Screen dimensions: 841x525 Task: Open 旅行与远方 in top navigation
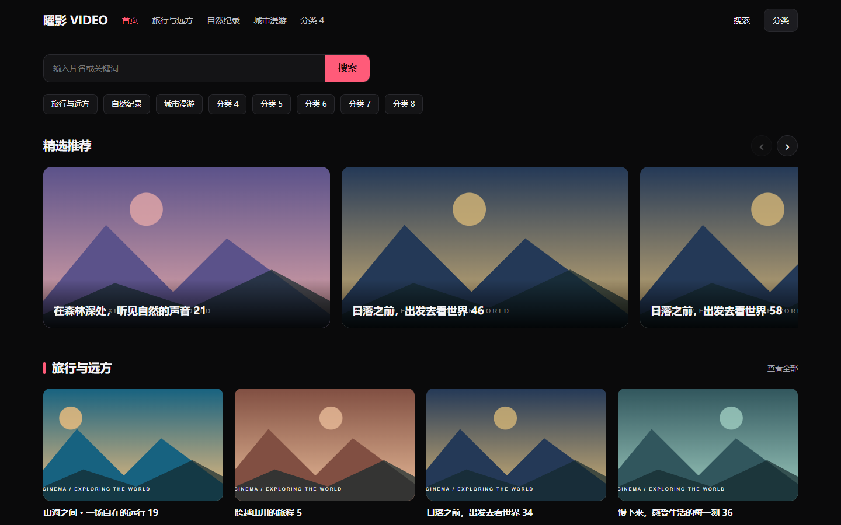pyautogui.click(x=172, y=20)
